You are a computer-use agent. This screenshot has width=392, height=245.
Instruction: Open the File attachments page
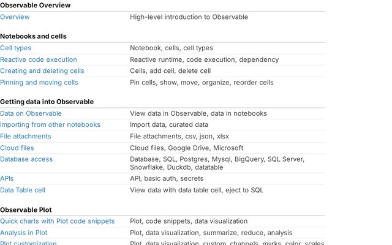pyautogui.click(x=26, y=136)
